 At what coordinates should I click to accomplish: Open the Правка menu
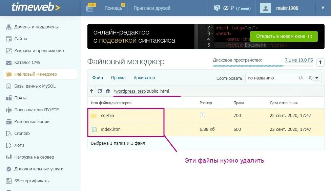click(x=118, y=78)
